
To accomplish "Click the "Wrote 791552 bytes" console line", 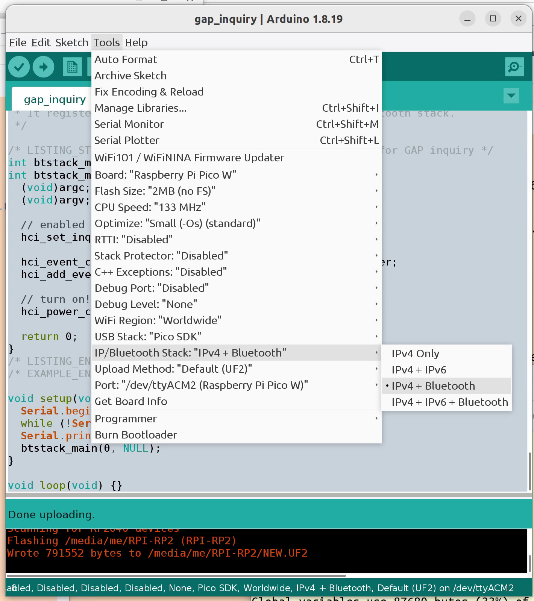I will point(157,553).
